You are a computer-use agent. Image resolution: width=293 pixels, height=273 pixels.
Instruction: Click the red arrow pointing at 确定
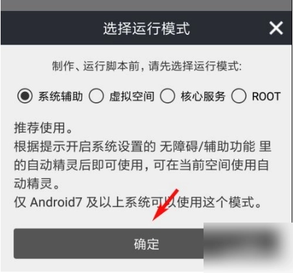(x=165, y=205)
